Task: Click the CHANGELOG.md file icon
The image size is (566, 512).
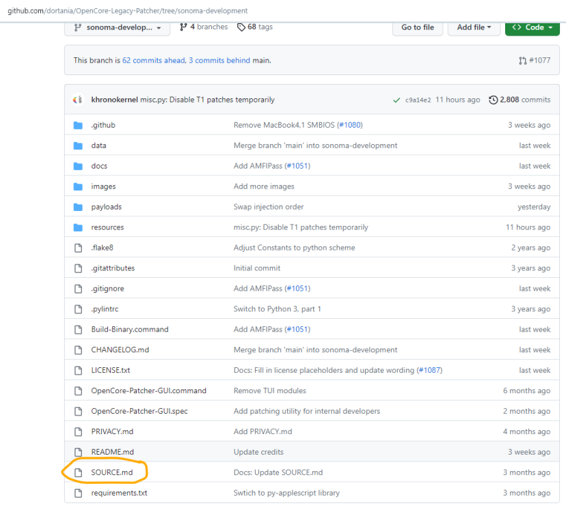Action: click(x=79, y=350)
